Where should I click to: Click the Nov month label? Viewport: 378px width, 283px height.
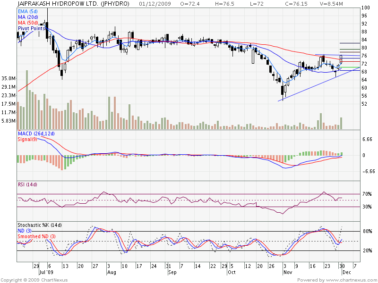pyautogui.click(x=288, y=272)
